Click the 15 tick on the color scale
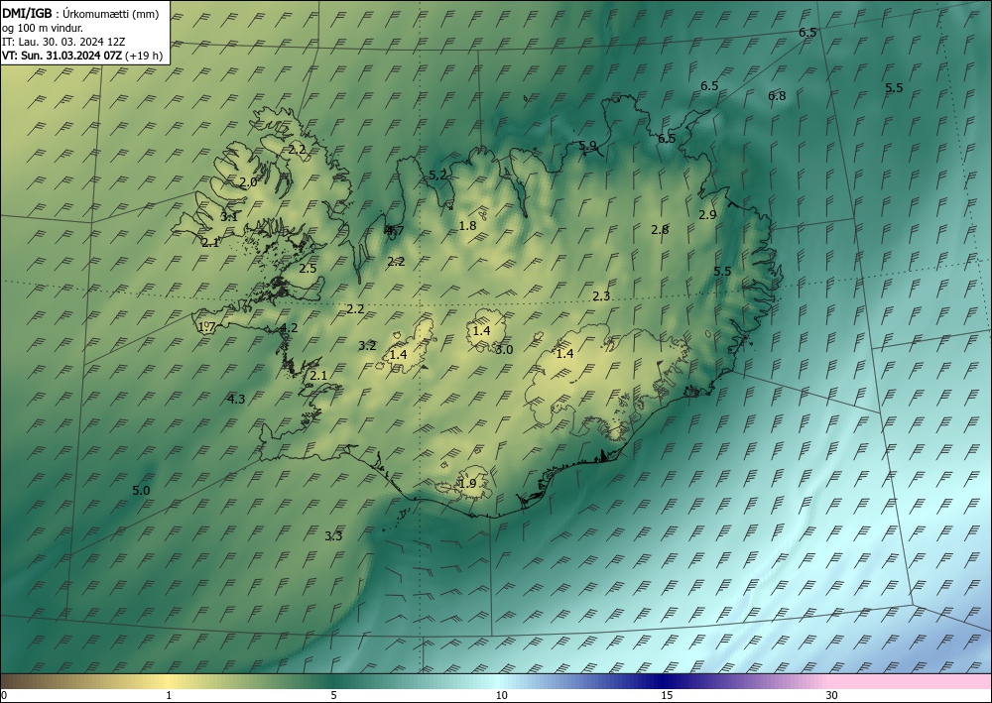The width and height of the screenshot is (992, 703). 667,696
